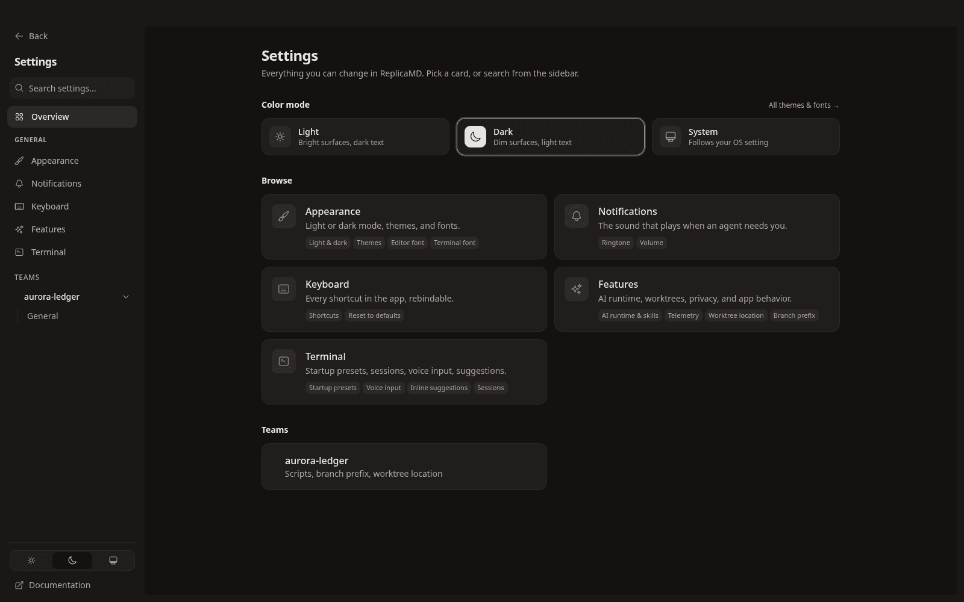This screenshot has width=964, height=602.
Task: Click the Light & dark tag
Action: point(328,243)
